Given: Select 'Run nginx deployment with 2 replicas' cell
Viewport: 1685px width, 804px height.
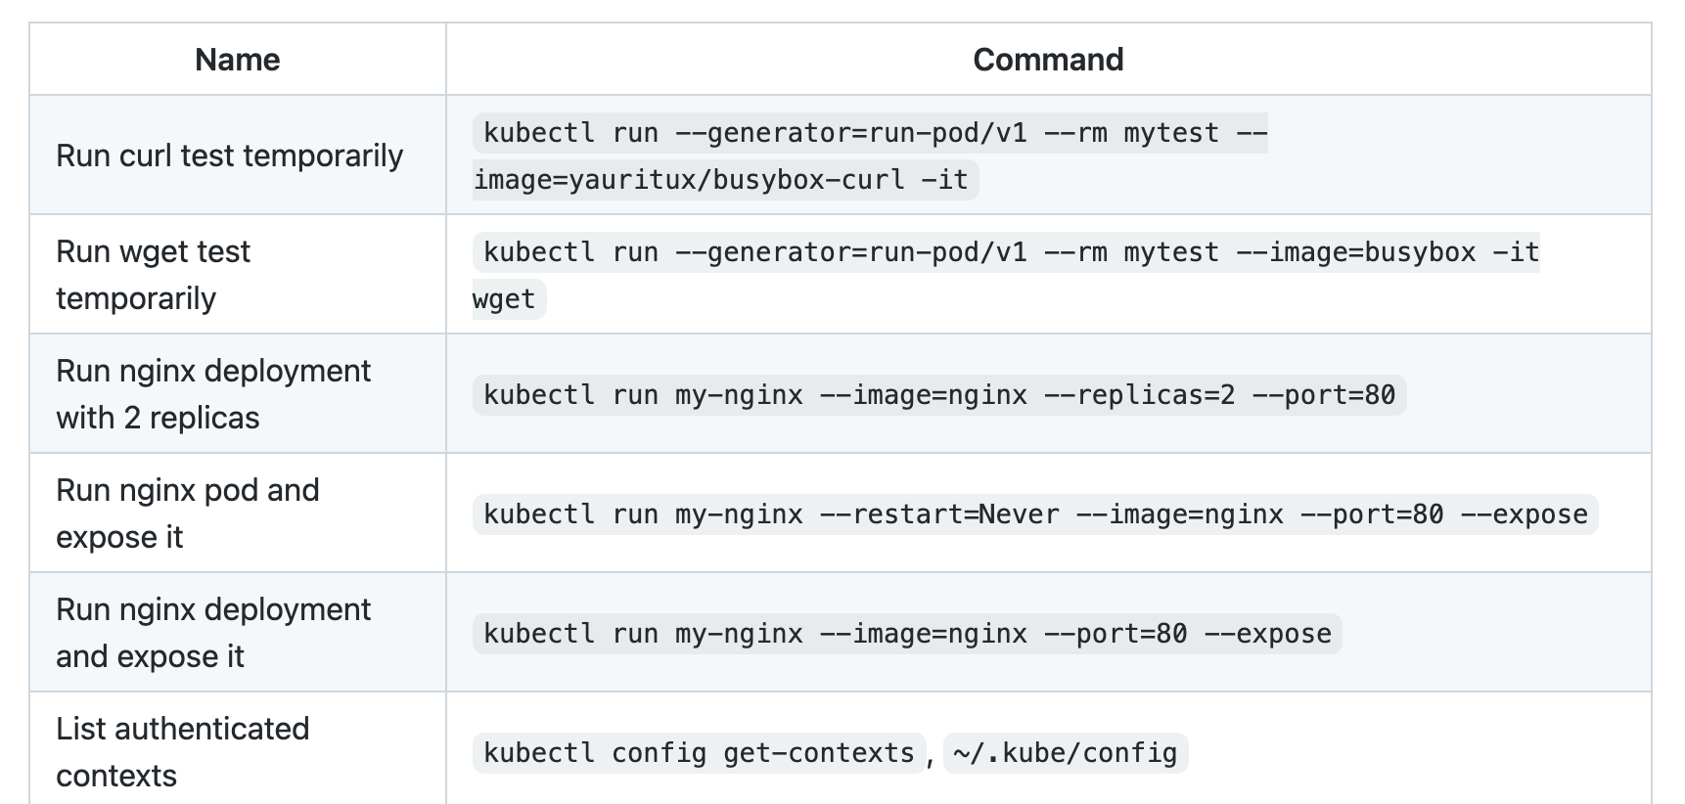Looking at the screenshot, I should [x=238, y=394].
